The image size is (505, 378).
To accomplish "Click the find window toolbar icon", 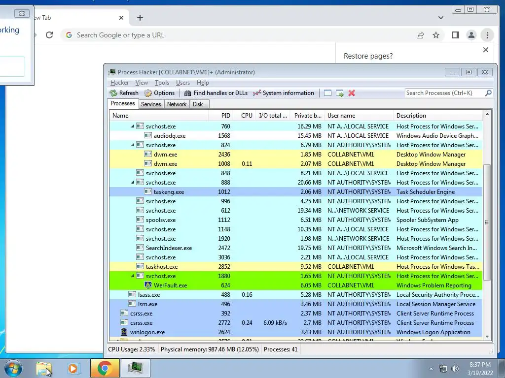I will pyautogui.click(x=327, y=93).
